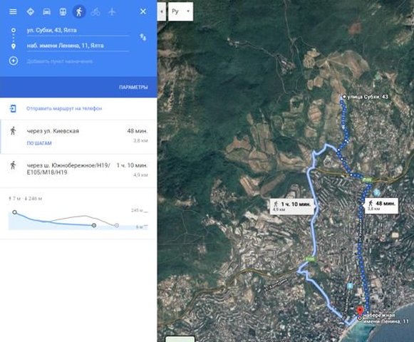Send route to phone link
Screen dimensions: 414x342
64,108
